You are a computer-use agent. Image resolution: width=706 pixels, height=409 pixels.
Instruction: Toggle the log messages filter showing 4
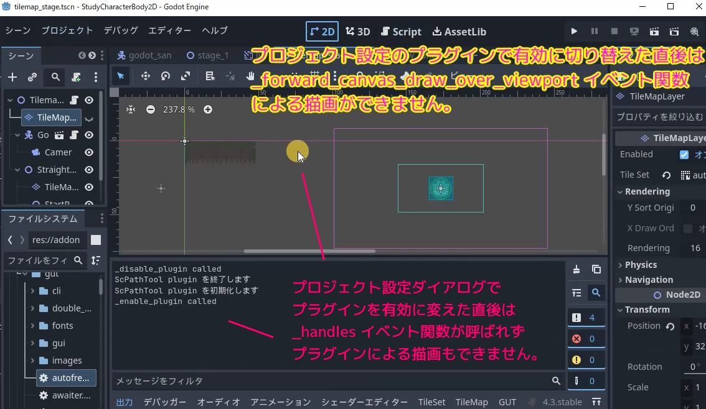tap(586, 318)
